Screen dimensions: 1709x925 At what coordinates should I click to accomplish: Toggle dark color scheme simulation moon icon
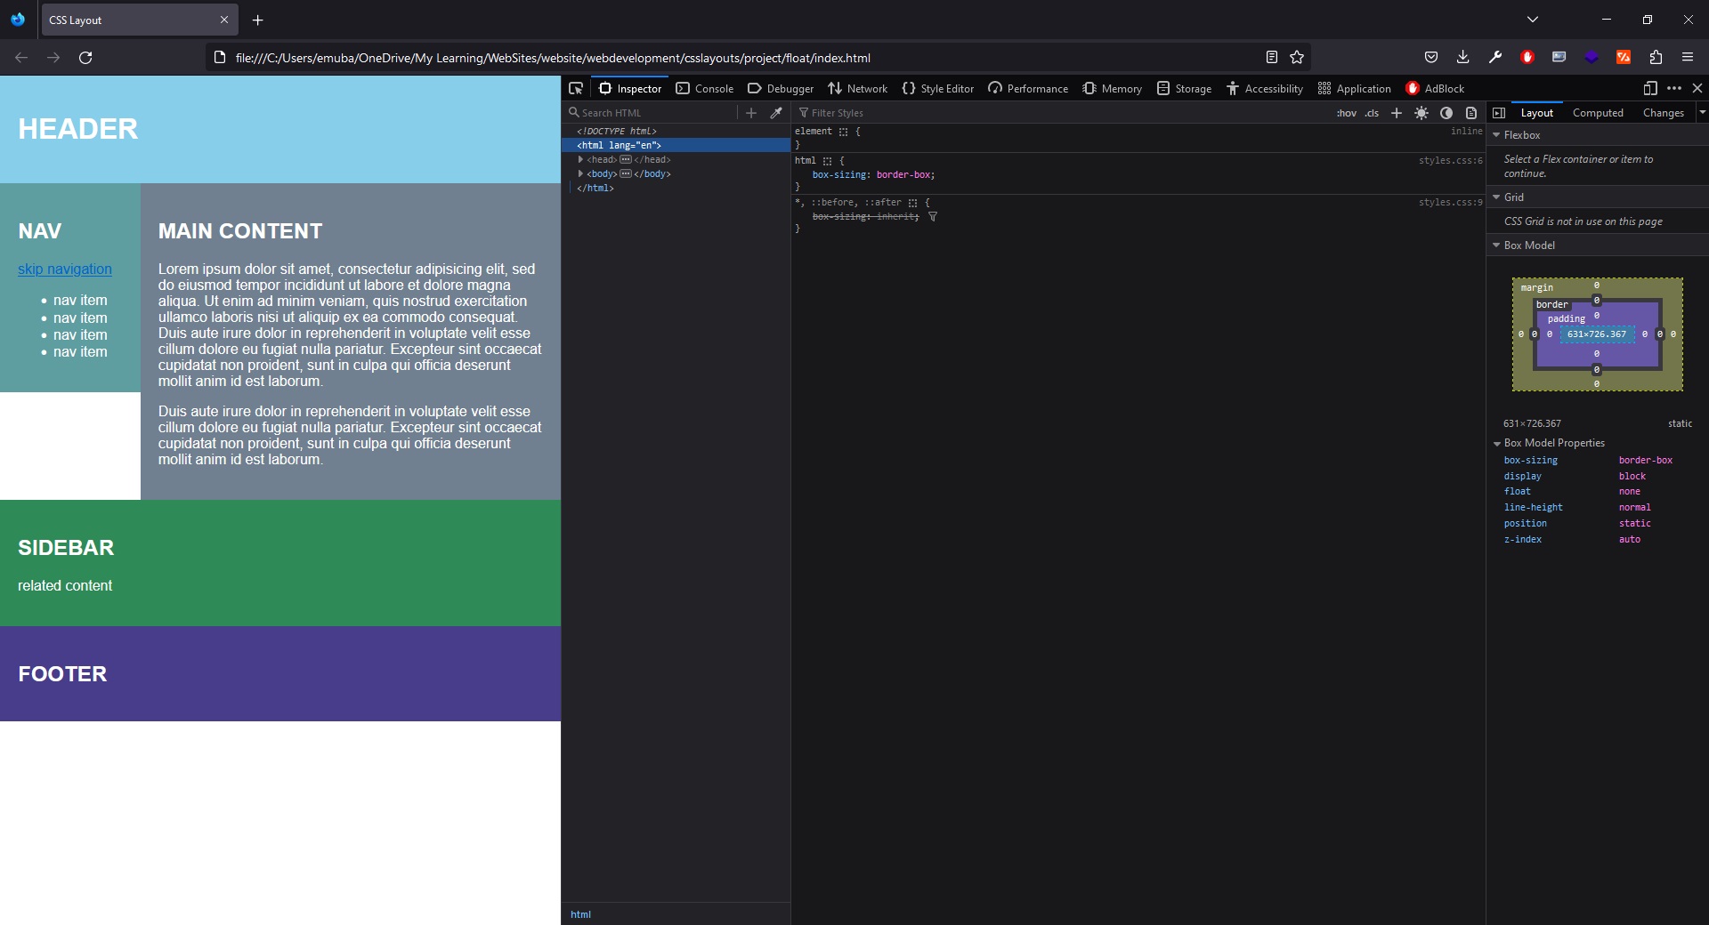click(1446, 113)
